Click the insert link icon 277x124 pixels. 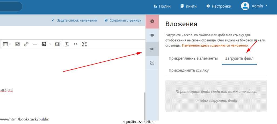pyautogui.click(x=26, y=44)
